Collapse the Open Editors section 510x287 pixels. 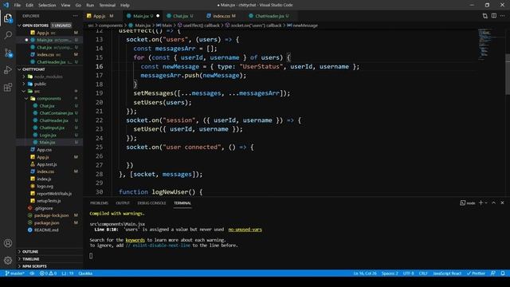(x=49, y=26)
